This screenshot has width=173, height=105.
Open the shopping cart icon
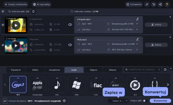[153, 4]
